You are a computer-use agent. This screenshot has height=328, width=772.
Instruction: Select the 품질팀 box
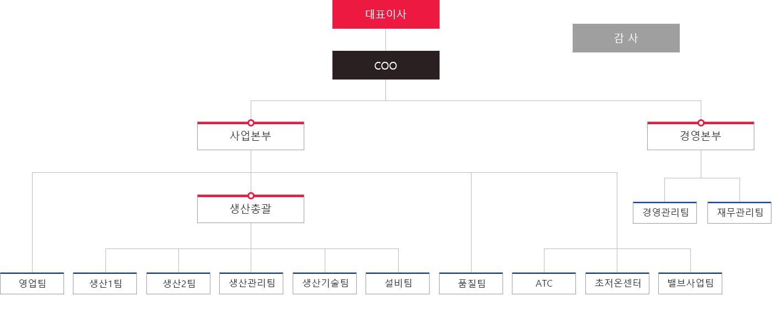[x=471, y=283]
